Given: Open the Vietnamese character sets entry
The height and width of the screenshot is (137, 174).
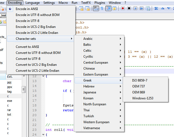Looking at the screenshot, I should tap(99, 128).
